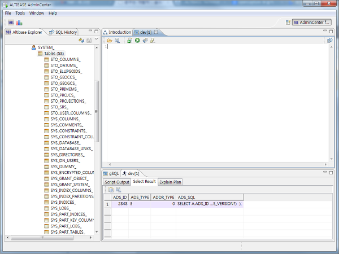This screenshot has height=254, width=339.
Task: Maximize the Altibase Explorer panel
Action: 97,31
